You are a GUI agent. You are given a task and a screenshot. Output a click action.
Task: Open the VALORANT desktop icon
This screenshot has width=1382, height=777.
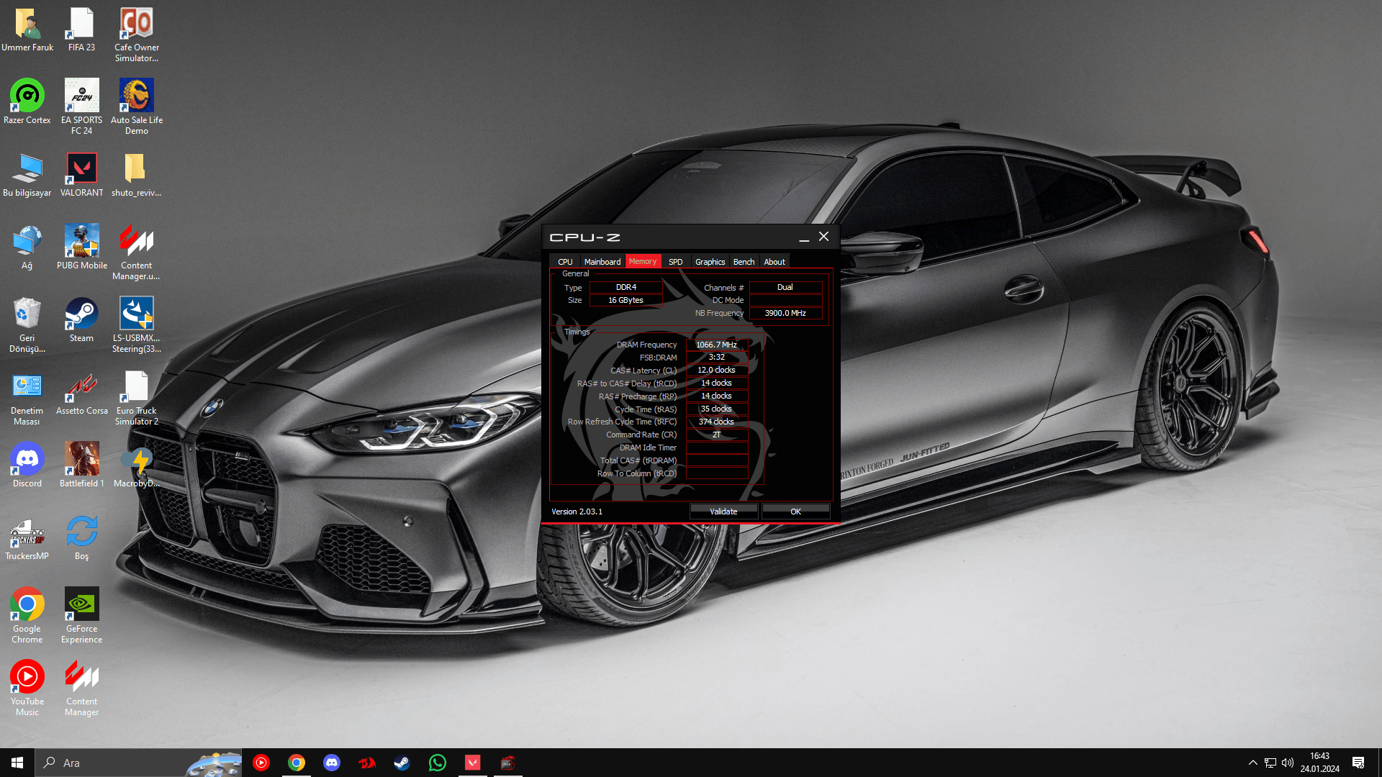click(81, 169)
